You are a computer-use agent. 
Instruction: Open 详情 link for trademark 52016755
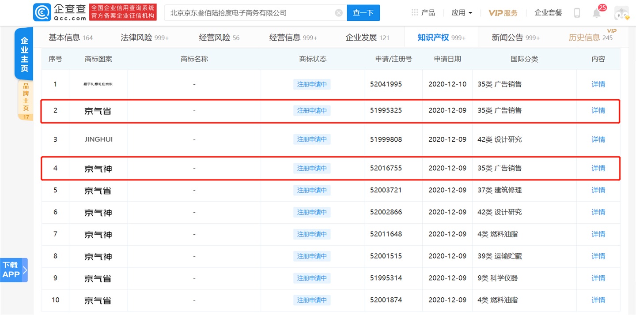coord(598,168)
